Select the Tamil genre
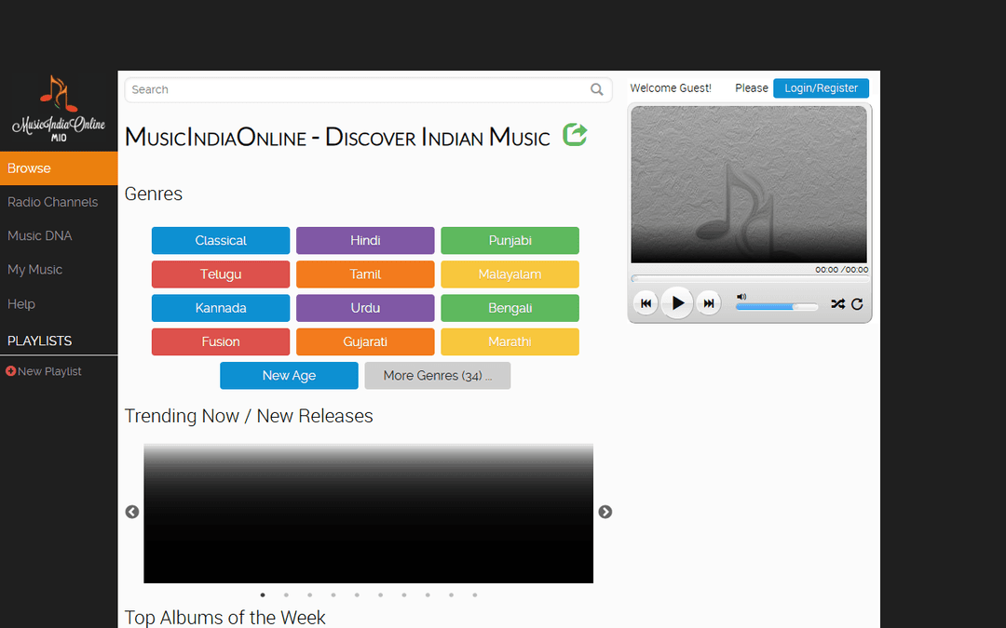This screenshot has height=628, width=1006. 365,274
